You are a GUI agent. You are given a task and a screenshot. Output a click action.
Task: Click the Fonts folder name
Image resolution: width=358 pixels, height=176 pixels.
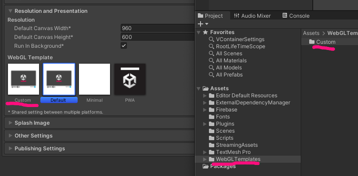point(223,117)
